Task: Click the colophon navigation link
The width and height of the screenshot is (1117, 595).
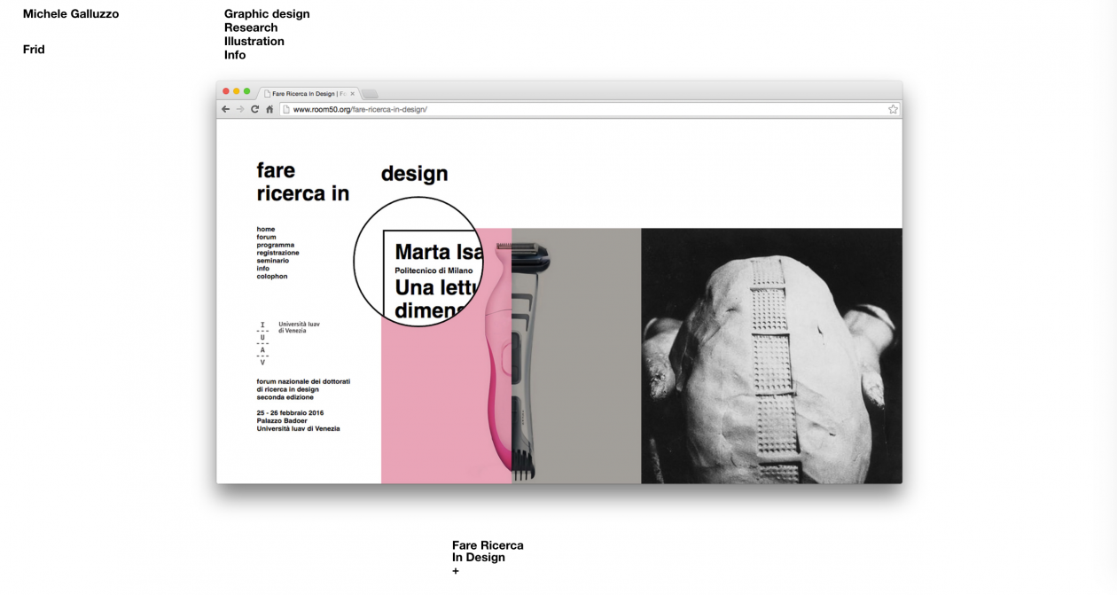Action: point(272,277)
